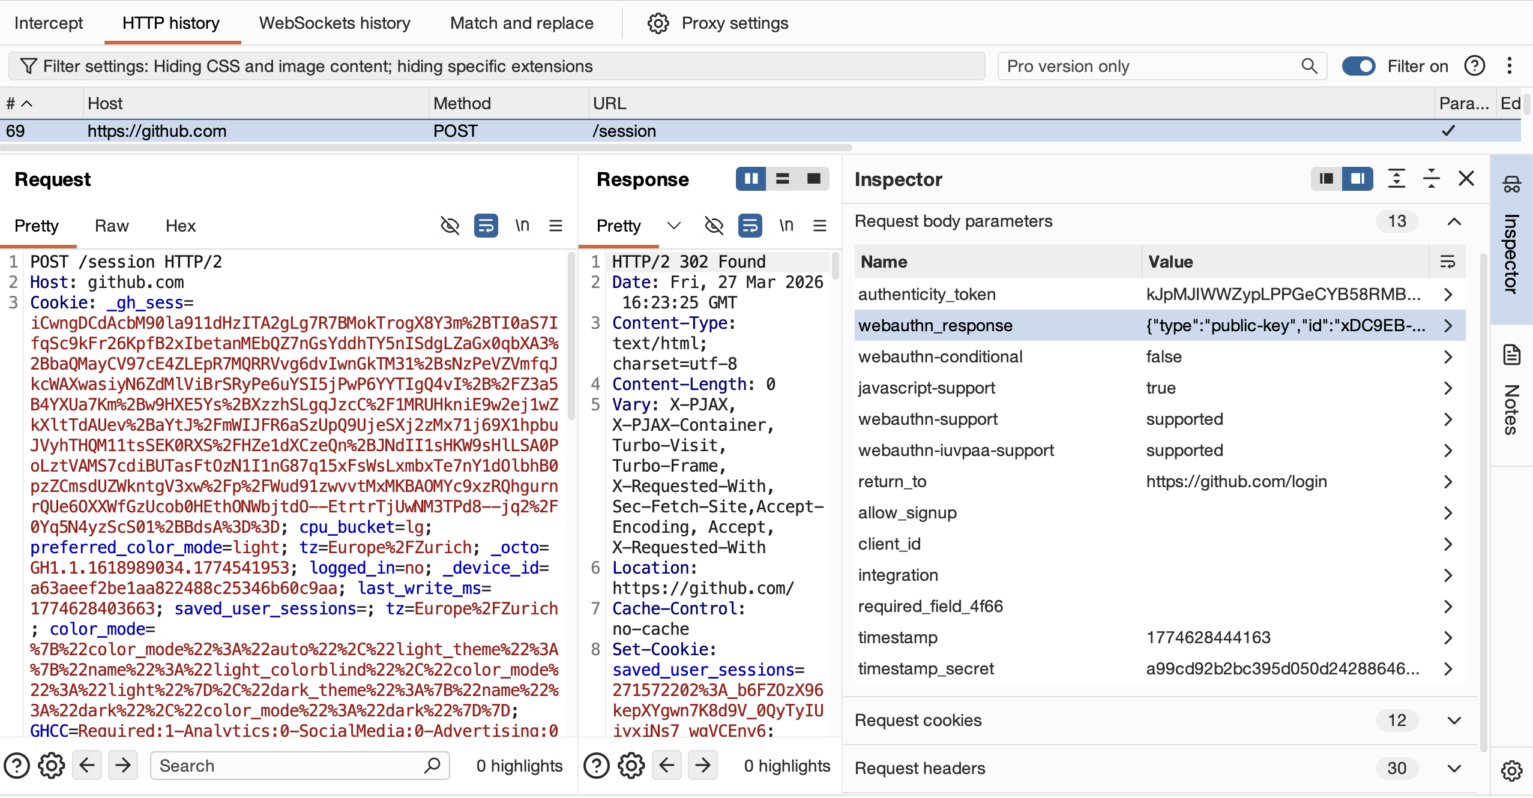
Task: Toggle the Filter on switch
Action: click(x=1358, y=66)
